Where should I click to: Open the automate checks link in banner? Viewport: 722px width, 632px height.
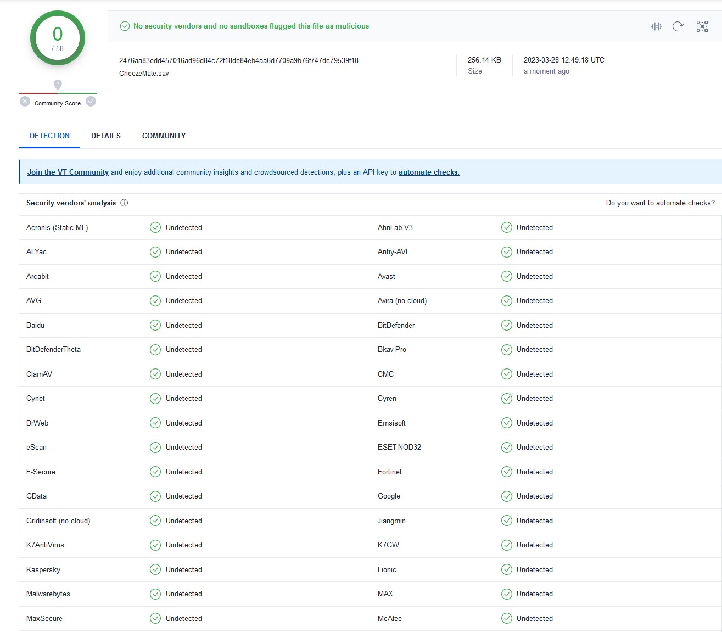(429, 172)
